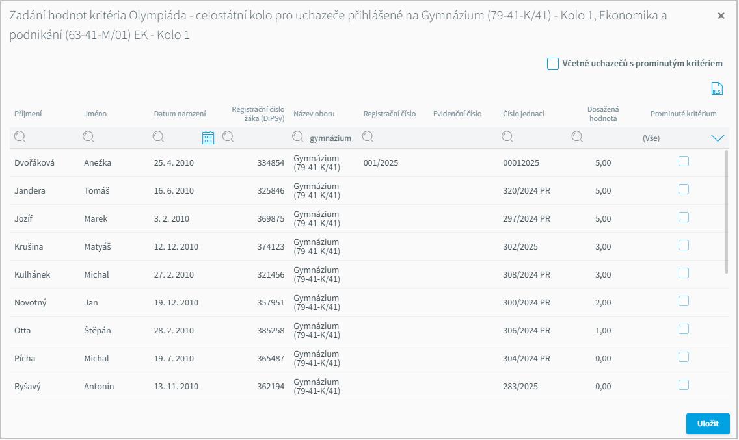739x440 pixels.
Task: Close the dialog with X button
Action: [721, 16]
